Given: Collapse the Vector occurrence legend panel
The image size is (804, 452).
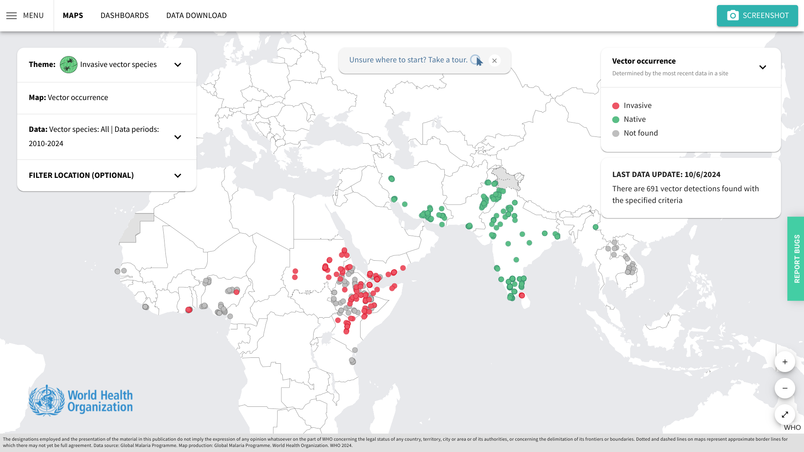Looking at the screenshot, I should pyautogui.click(x=763, y=67).
